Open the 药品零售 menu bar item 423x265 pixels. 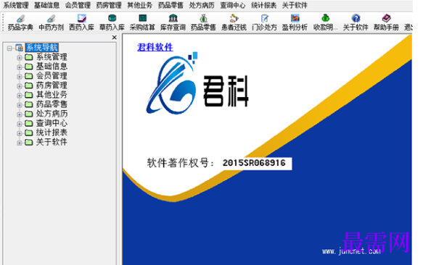(x=171, y=5)
